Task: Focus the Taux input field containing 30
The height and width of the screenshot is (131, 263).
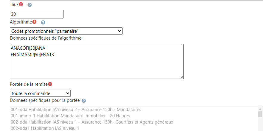Action: point(37,14)
